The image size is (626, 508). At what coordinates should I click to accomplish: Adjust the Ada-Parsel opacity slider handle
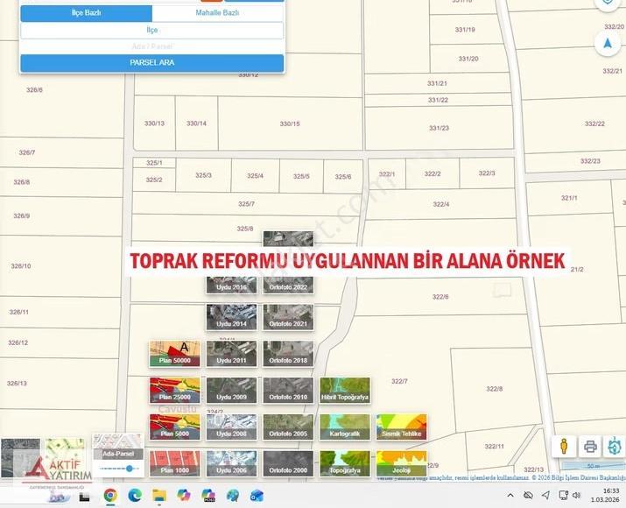pos(130,469)
